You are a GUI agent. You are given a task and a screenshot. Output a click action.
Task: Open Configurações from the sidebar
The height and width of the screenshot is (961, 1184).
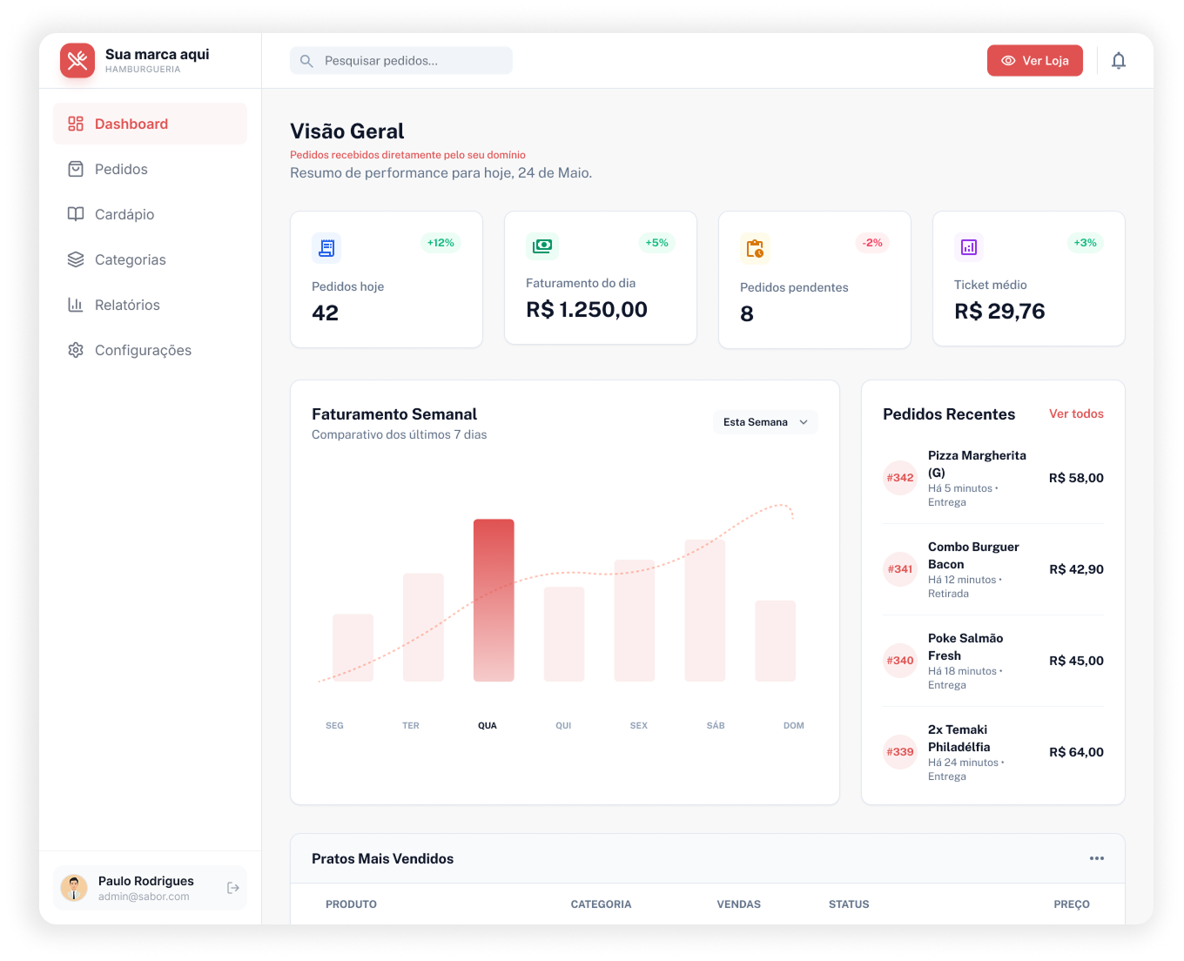click(x=143, y=350)
